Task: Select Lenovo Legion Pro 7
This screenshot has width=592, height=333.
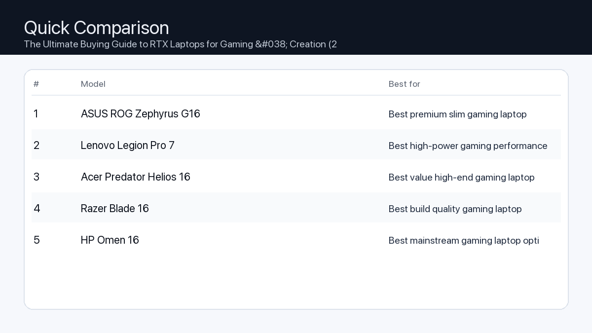Action: pos(128,146)
